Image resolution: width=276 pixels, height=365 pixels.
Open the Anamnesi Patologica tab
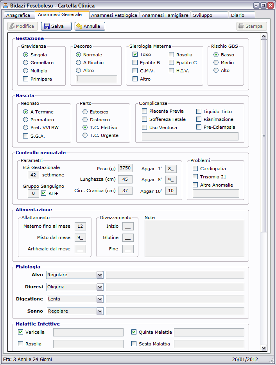(x=114, y=15)
